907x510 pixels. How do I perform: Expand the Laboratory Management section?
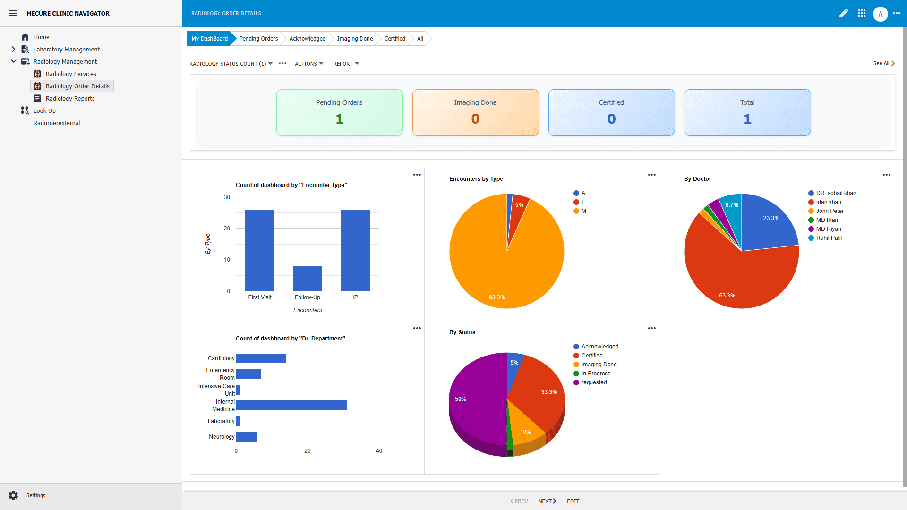coord(14,49)
